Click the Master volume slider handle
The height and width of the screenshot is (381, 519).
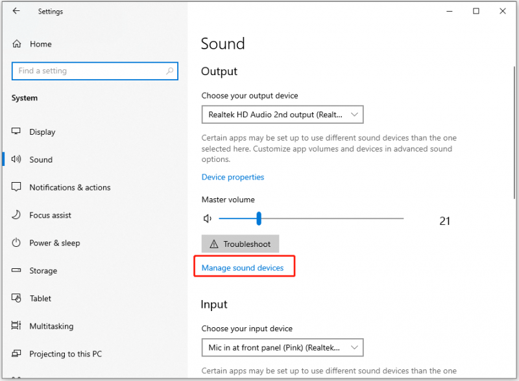[x=259, y=218]
